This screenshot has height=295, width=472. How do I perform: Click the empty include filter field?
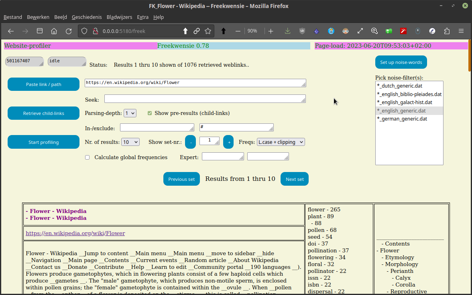(x=157, y=127)
